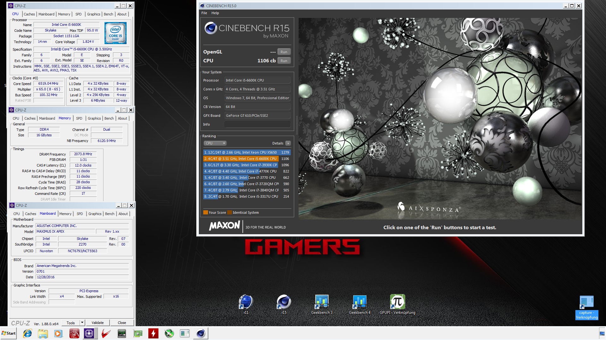This screenshot has height=340, width=606.
Task: Open the capture shortcut on the desktop
Action: [x=587, y=308]
